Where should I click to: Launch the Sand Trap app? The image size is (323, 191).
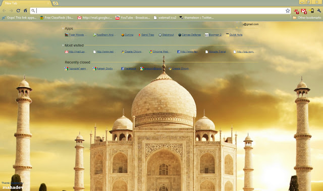click(x=146, y=35)
